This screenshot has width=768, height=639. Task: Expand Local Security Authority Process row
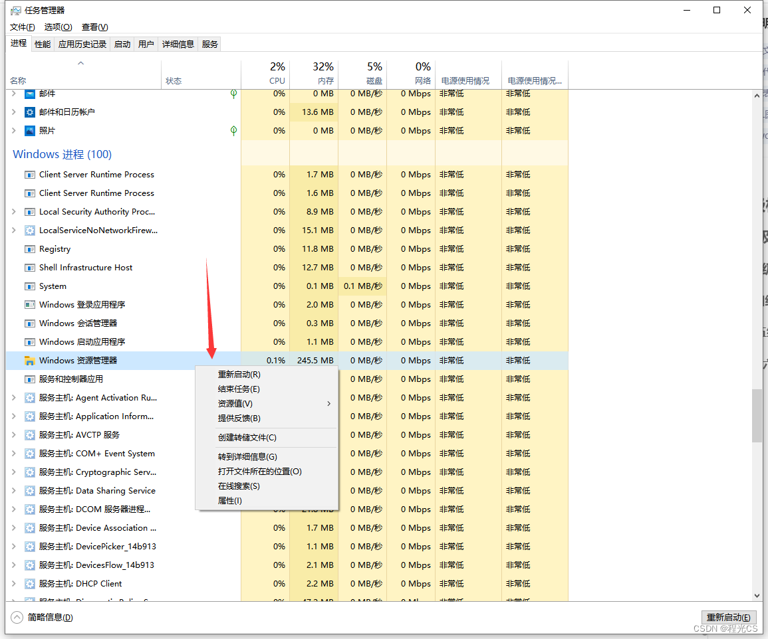pyautogui.click(x=14, y=212)
